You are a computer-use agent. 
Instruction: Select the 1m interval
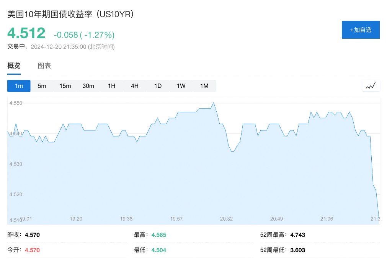coord(19,86)
